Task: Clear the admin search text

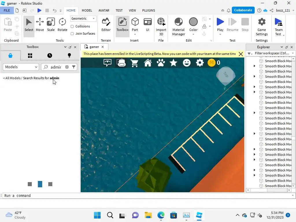Action: click(x=67, y=67)
